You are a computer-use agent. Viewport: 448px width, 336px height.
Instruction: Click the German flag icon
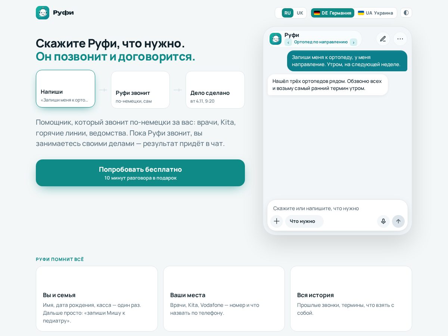click(x=317, y=13)
